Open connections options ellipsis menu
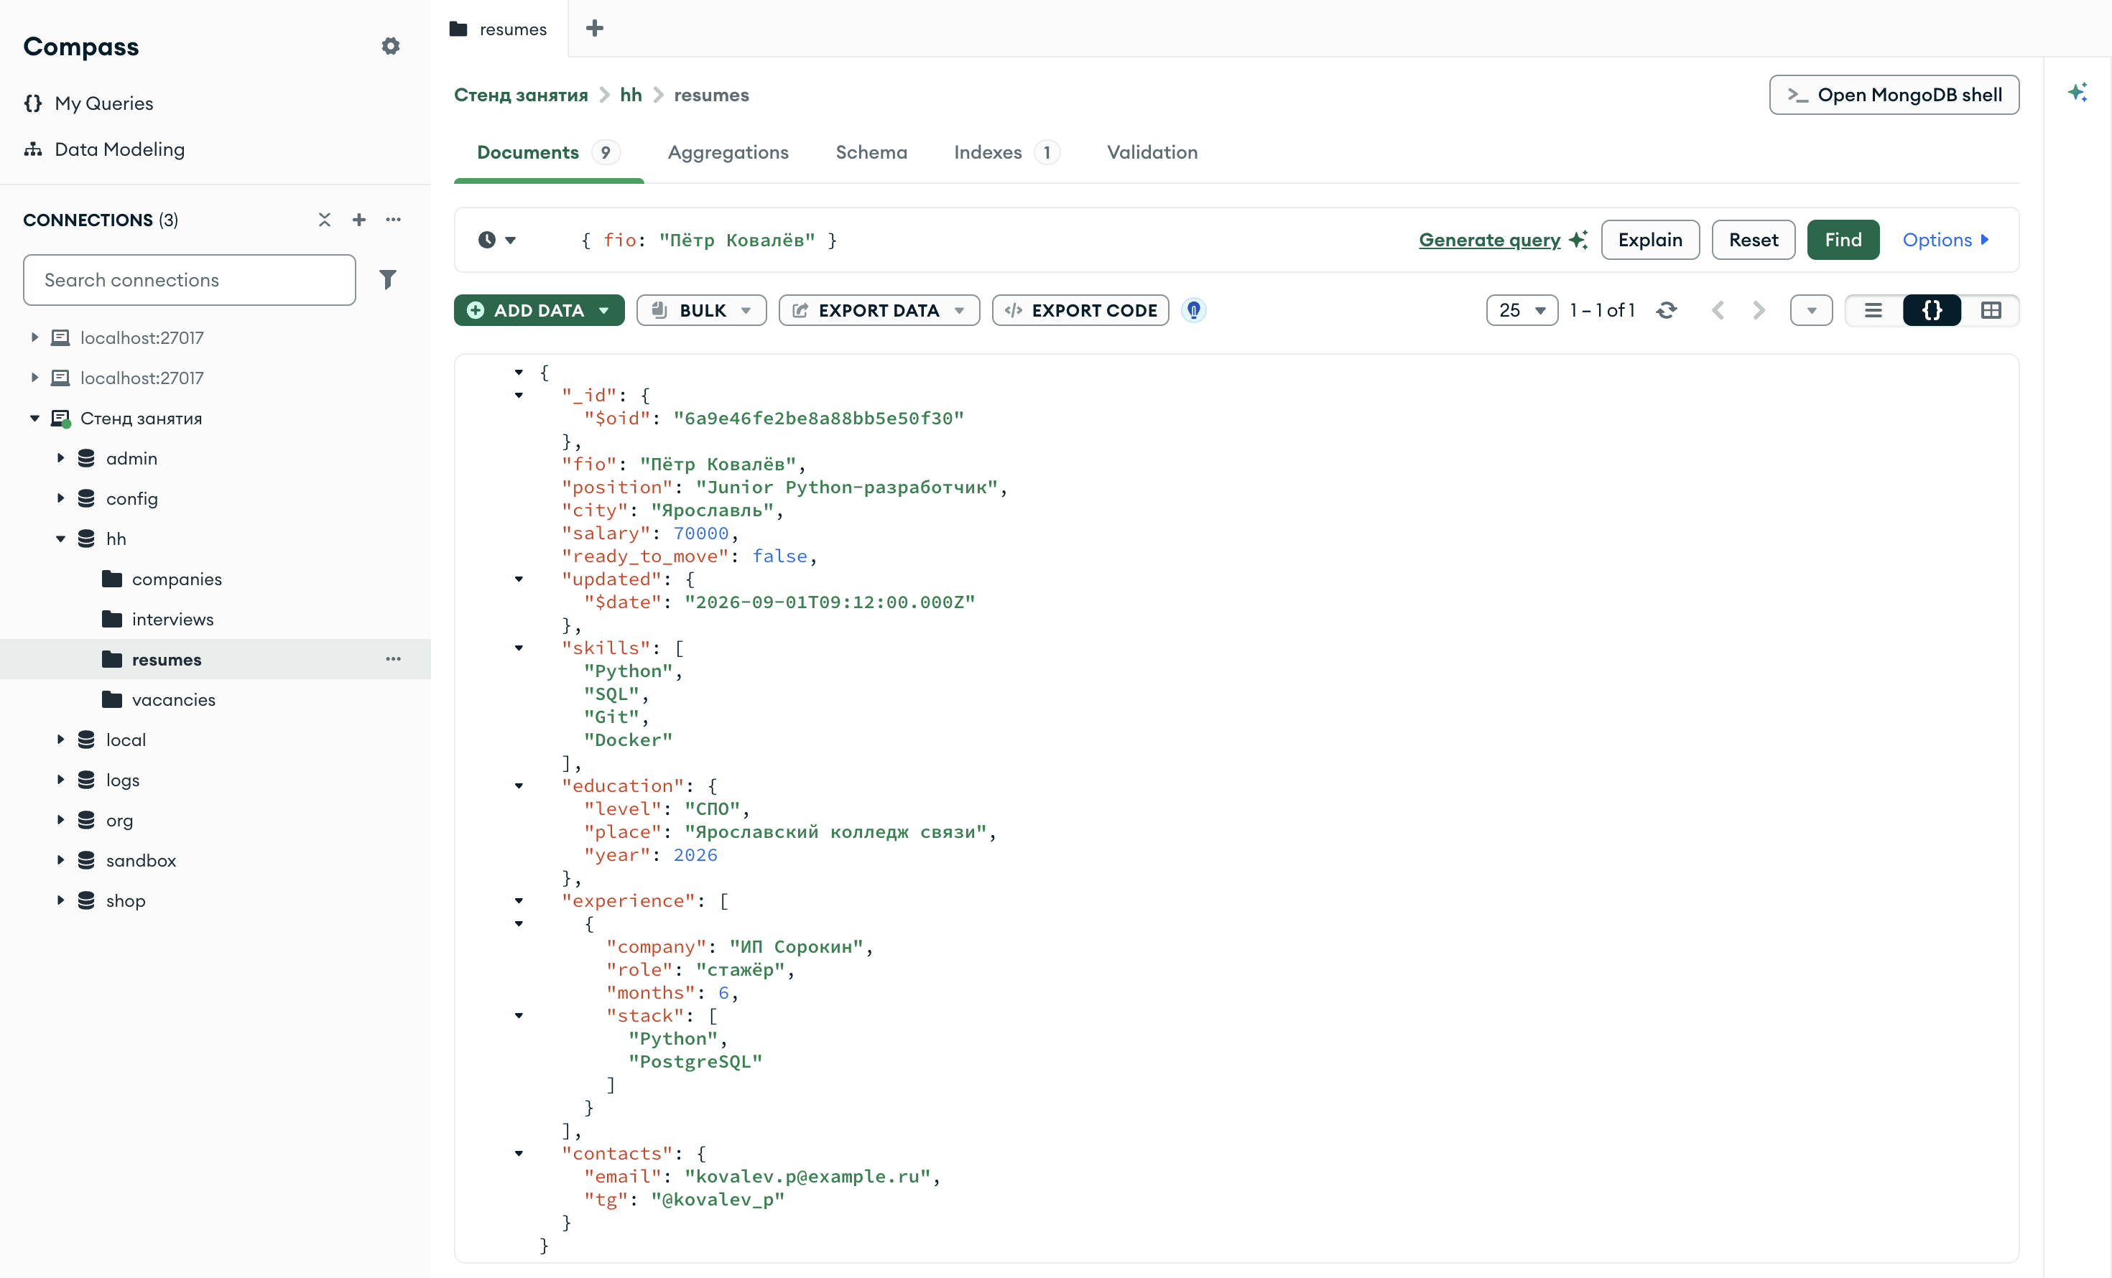This screenshot has height=1278, width=2112. tap(394, 220)
